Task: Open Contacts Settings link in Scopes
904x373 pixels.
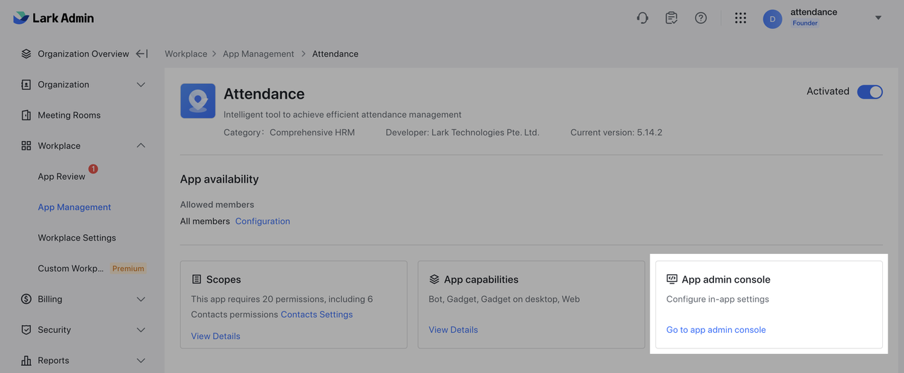Action: [316, 314]
